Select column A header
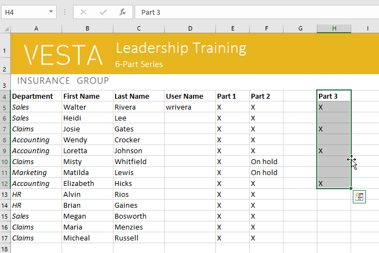This screenshot has height=253, width=379. point(36,28)
